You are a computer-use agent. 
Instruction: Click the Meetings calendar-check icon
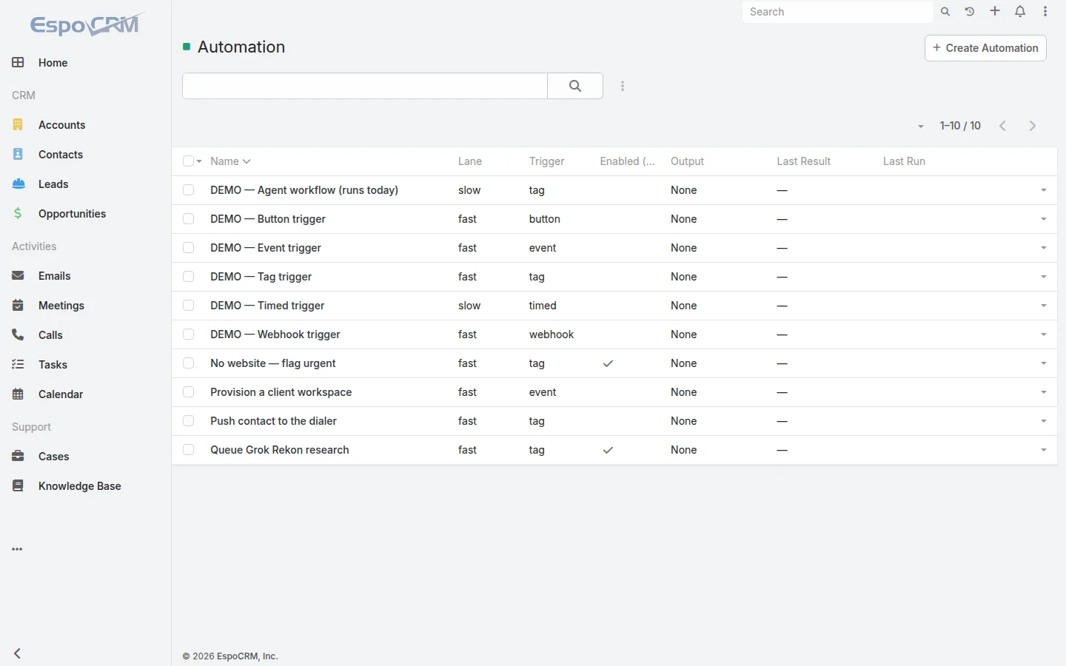click(18, 305)
